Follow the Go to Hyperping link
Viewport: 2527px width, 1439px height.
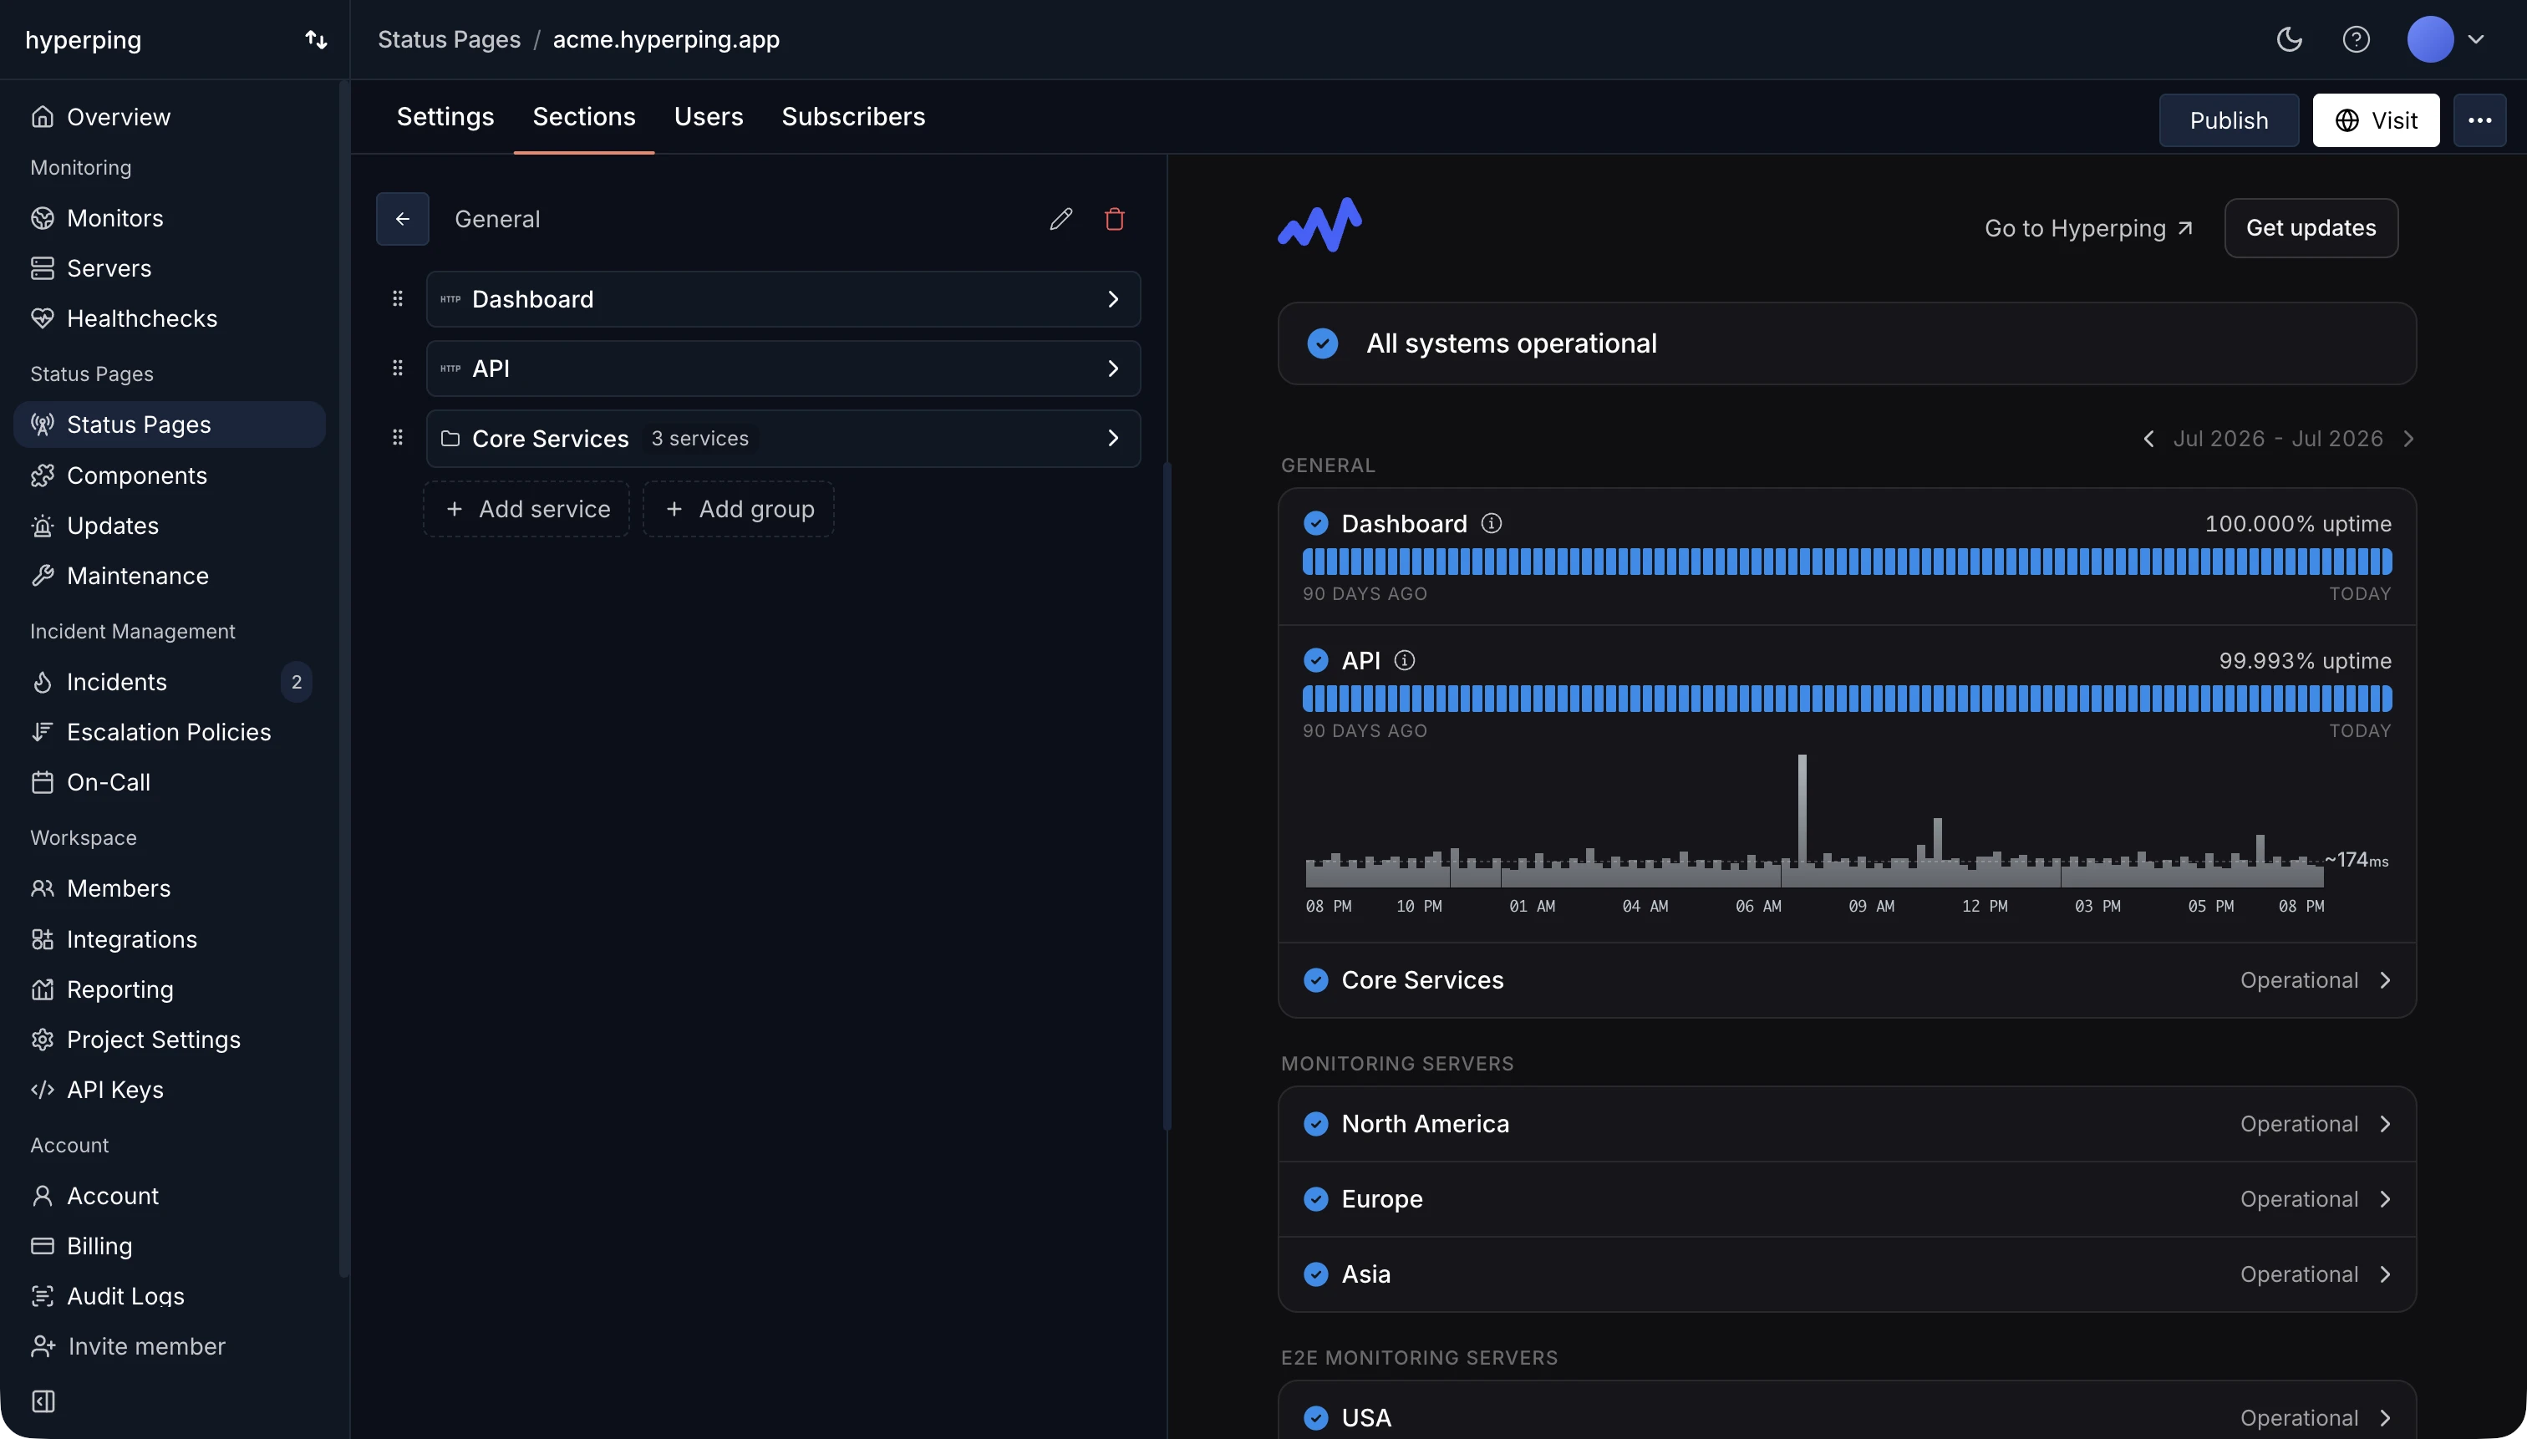pyautogui.click(x=2088, y=228)
